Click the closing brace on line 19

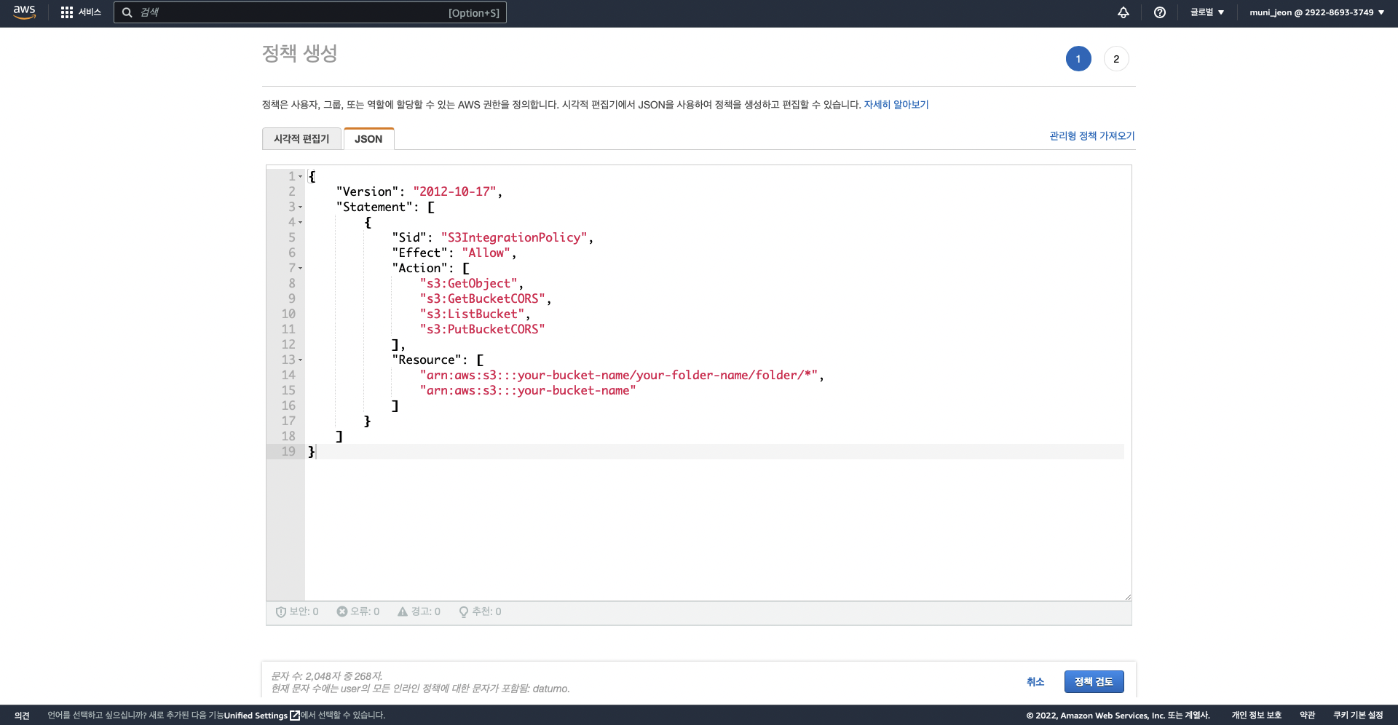(x=312, y=451)
